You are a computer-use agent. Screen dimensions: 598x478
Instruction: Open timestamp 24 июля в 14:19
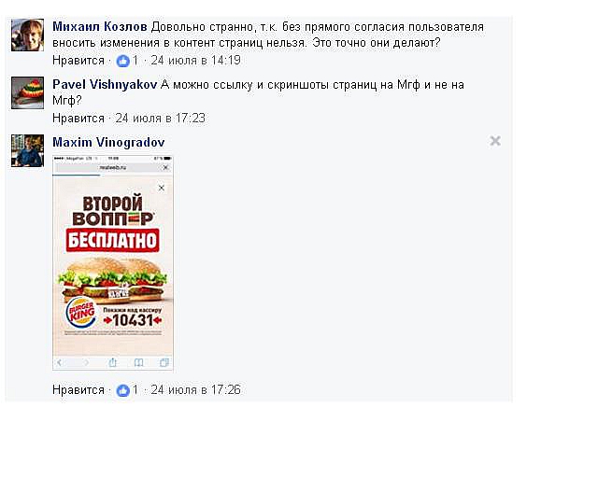pos(195,61)
